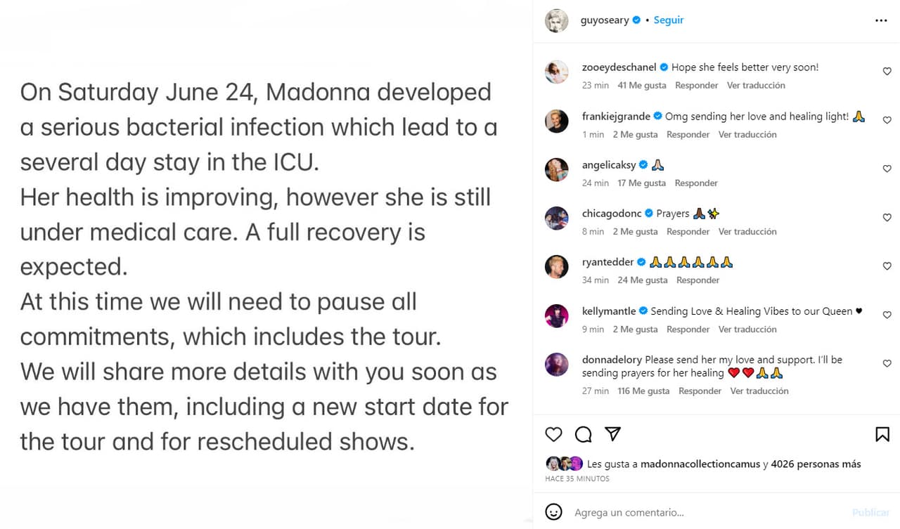Like donnadelory's comment using the heart
The height and width of the screenshot is (529, 900).
[887, 363]
